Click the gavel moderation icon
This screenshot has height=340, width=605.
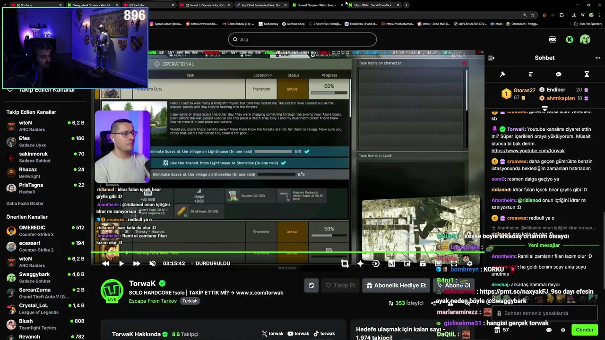pyautogui.click(x=502, y=74)
